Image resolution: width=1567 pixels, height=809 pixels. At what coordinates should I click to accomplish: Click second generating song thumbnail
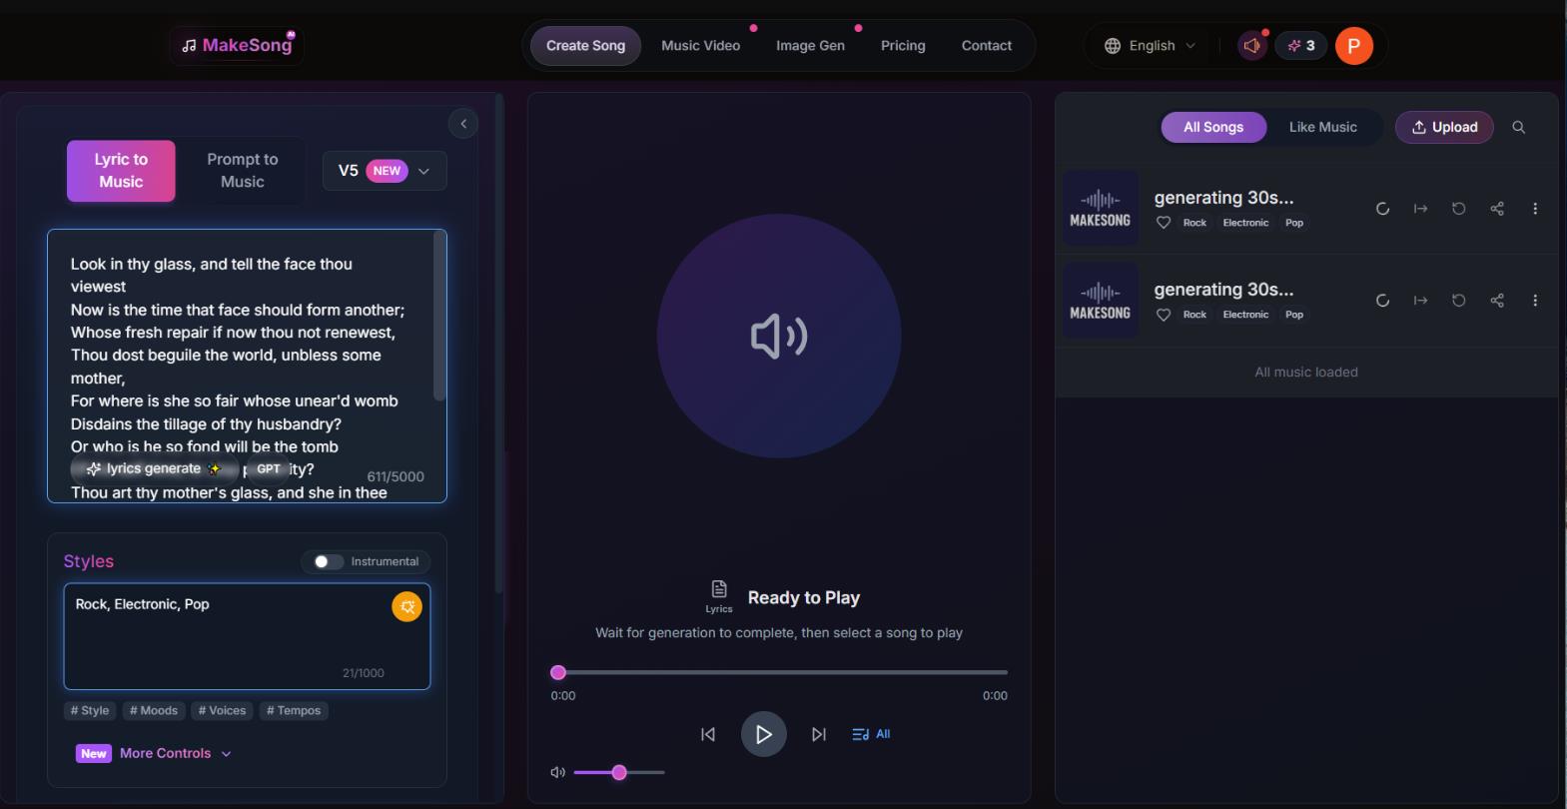pos(1100,300)
